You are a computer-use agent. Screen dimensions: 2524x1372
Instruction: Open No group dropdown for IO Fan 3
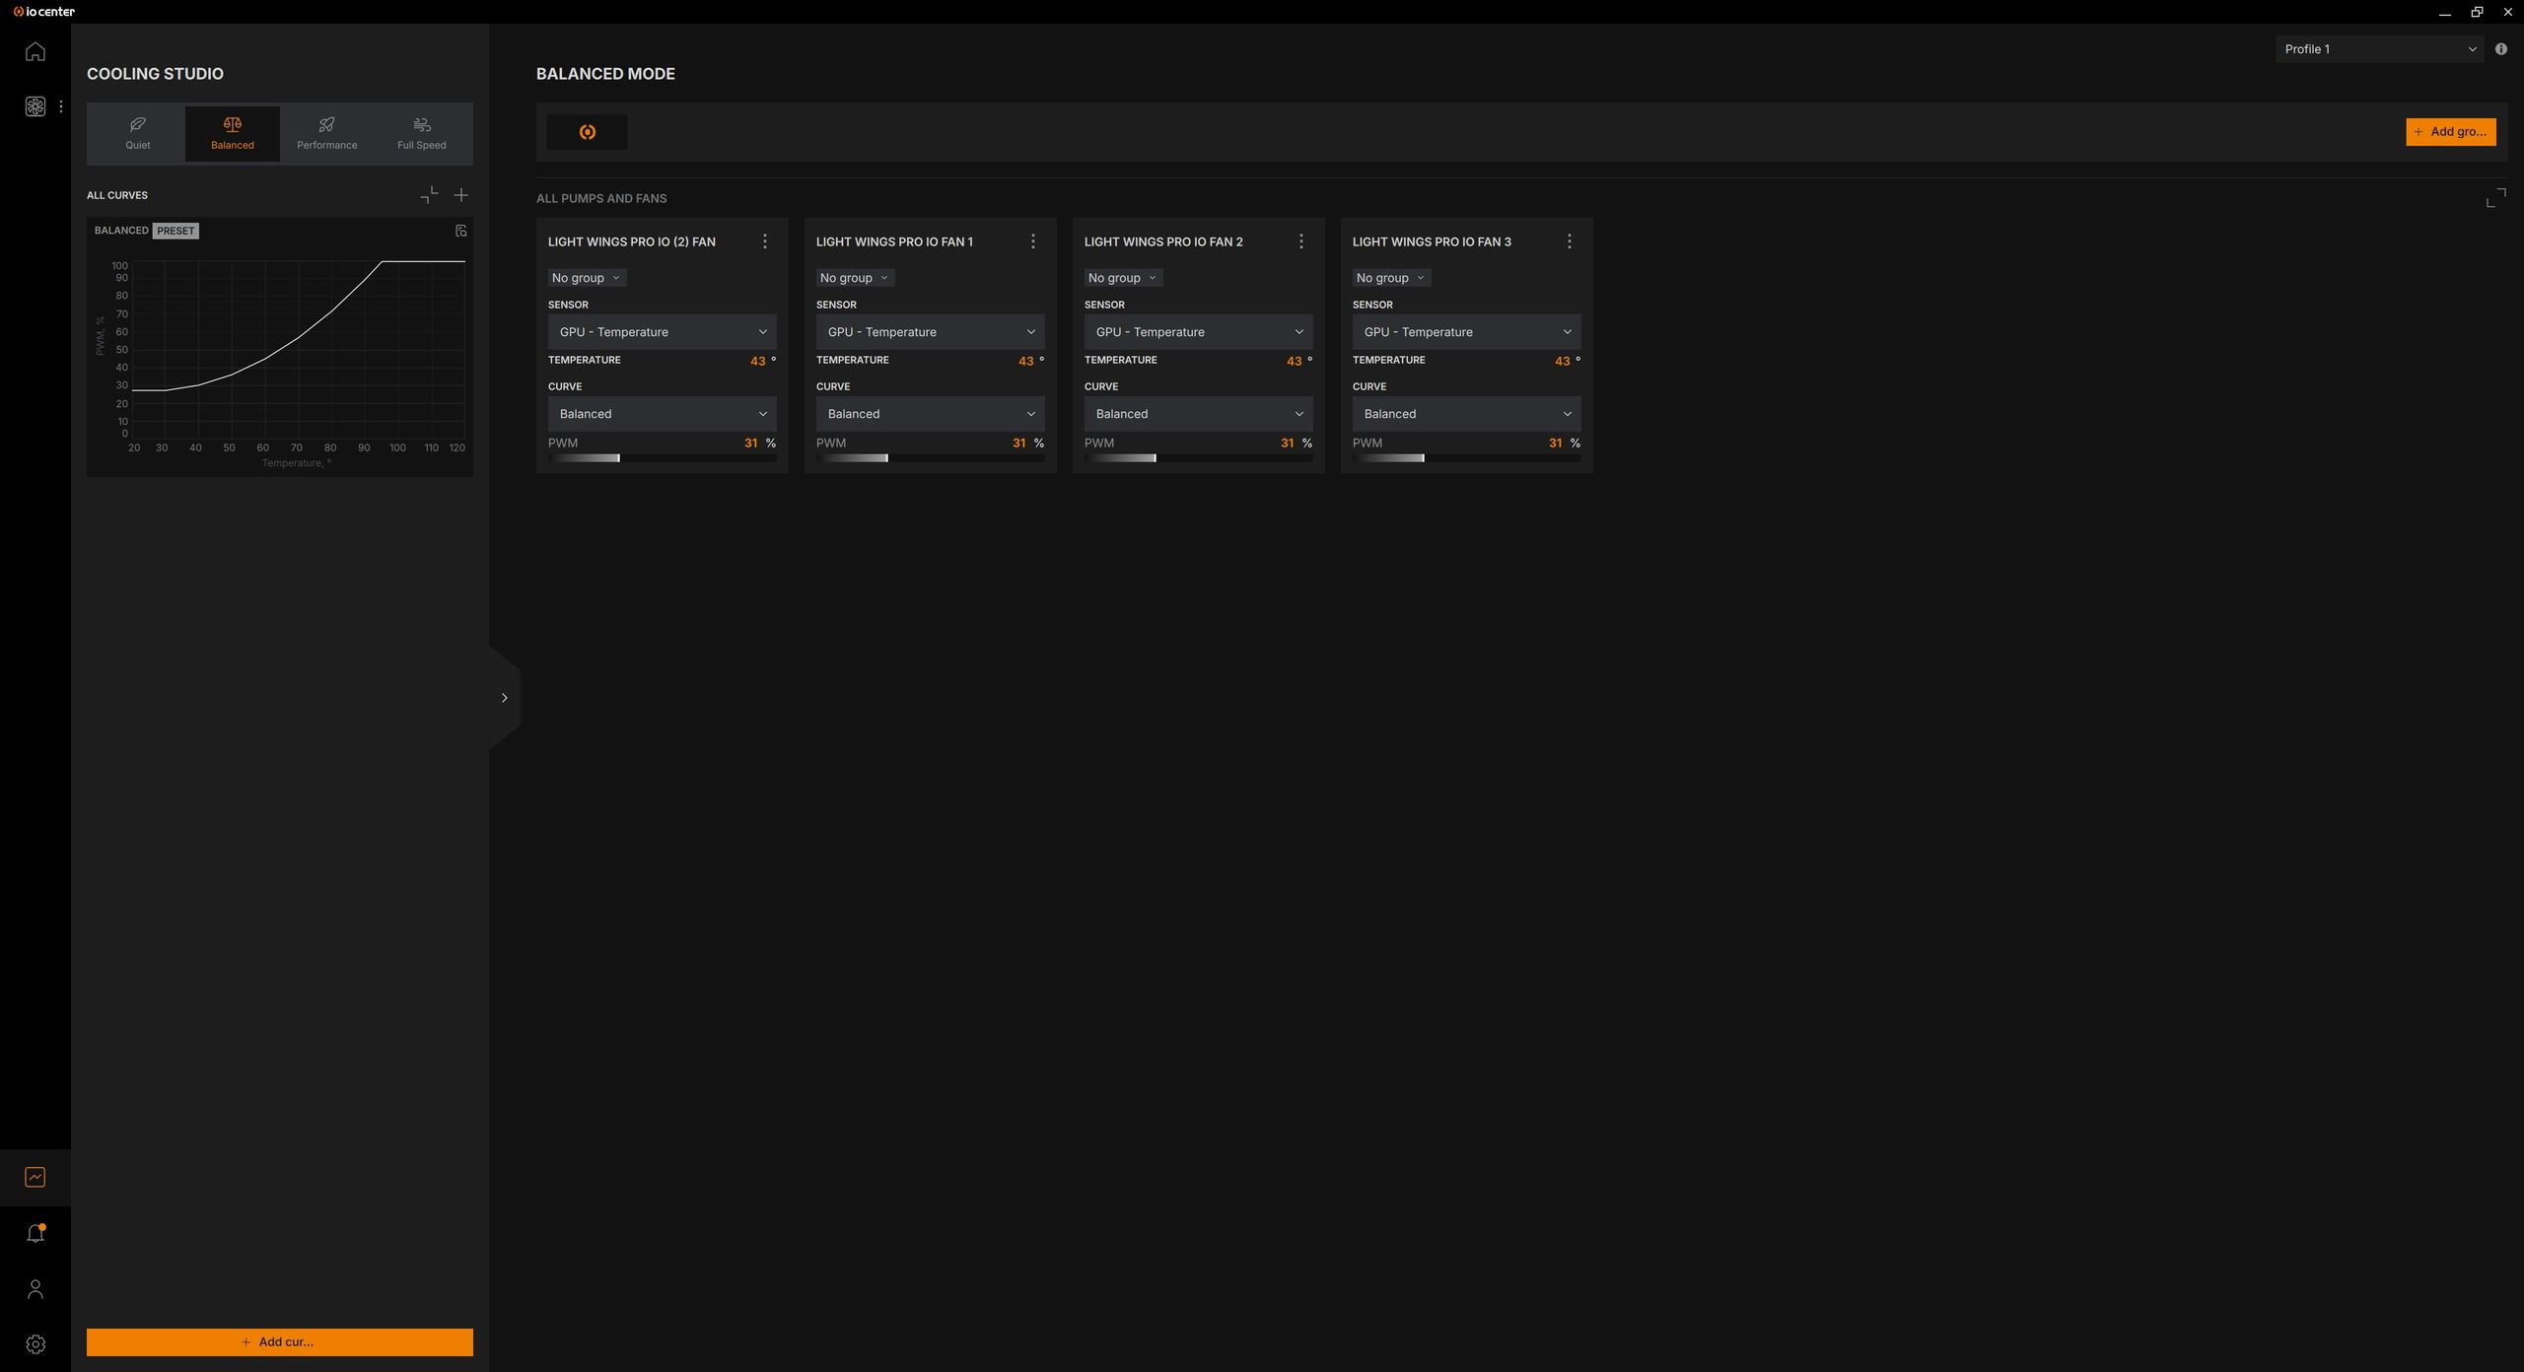pos(1391,278)
